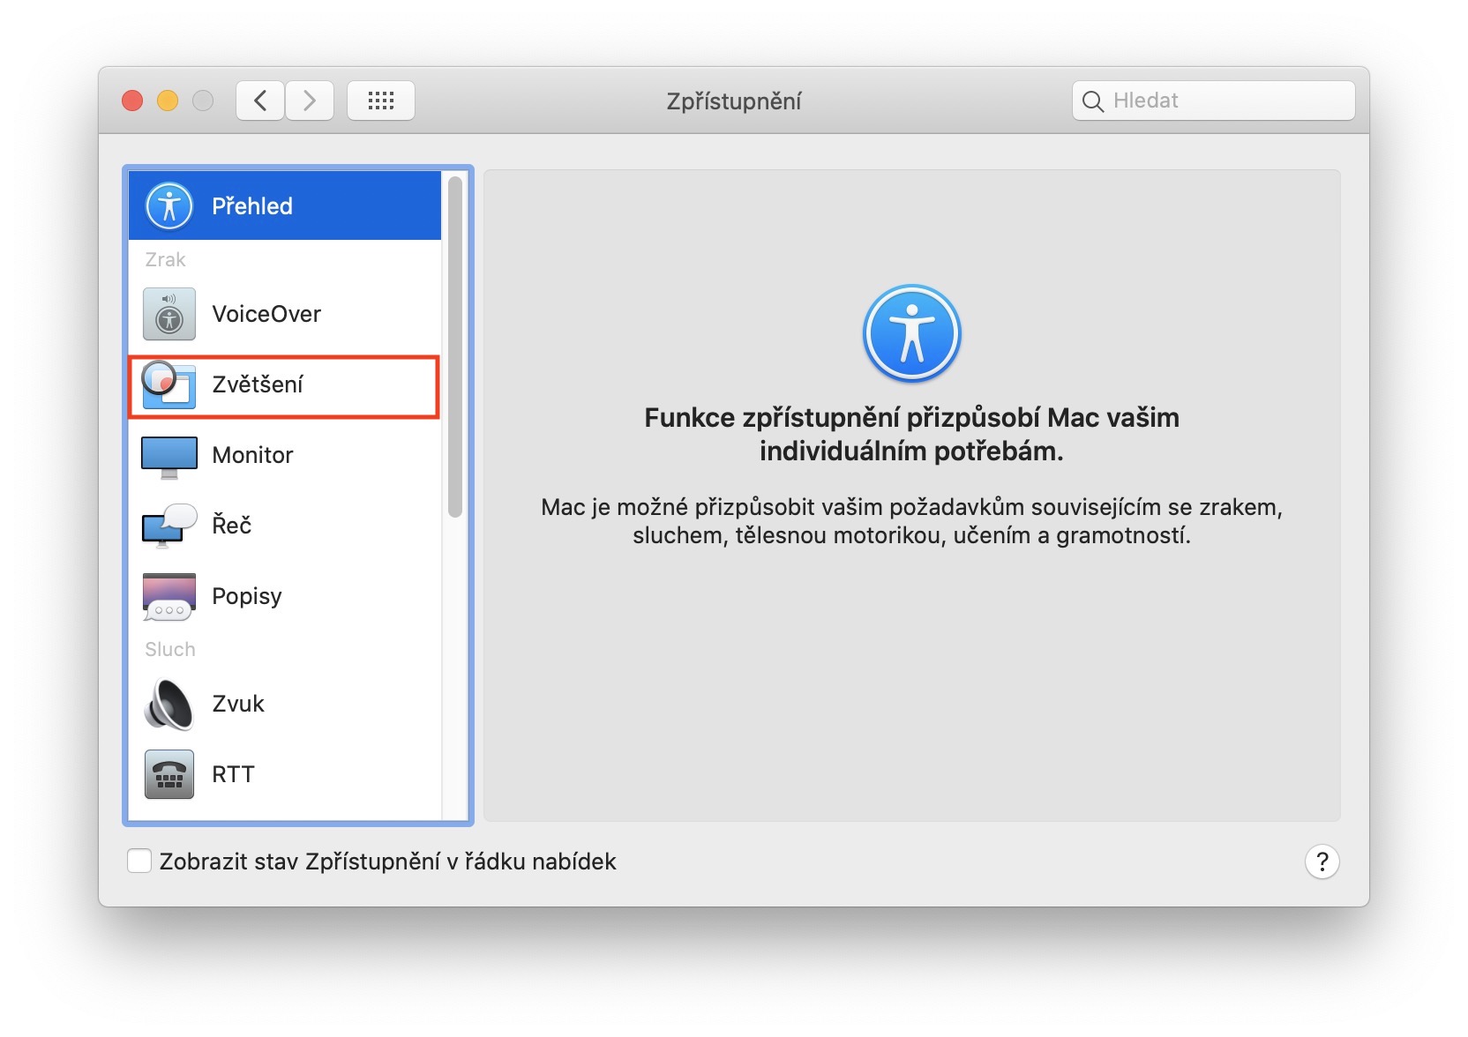Go back with the left arrow

point(260,101)
